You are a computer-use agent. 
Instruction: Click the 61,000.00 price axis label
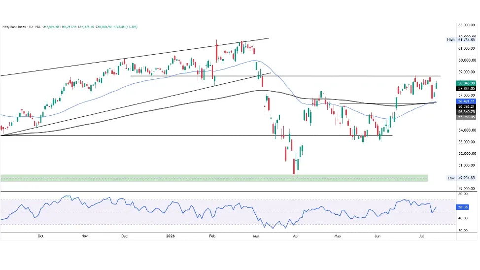pos(467,48)
